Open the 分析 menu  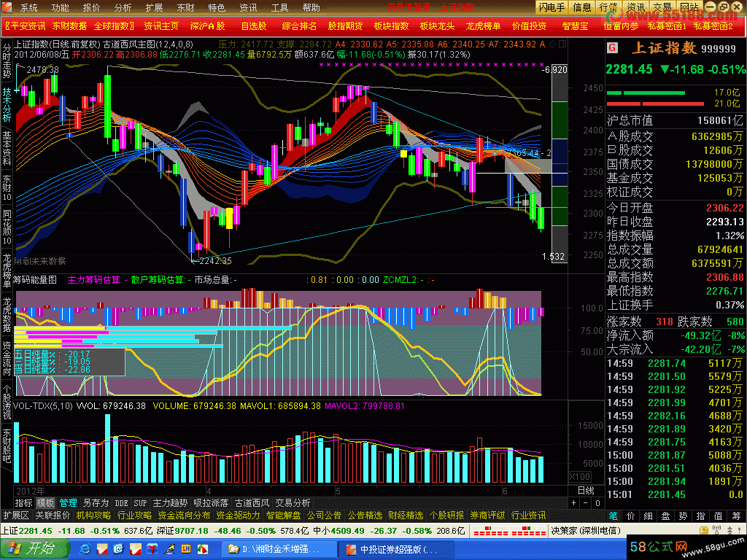pos(123,7)
